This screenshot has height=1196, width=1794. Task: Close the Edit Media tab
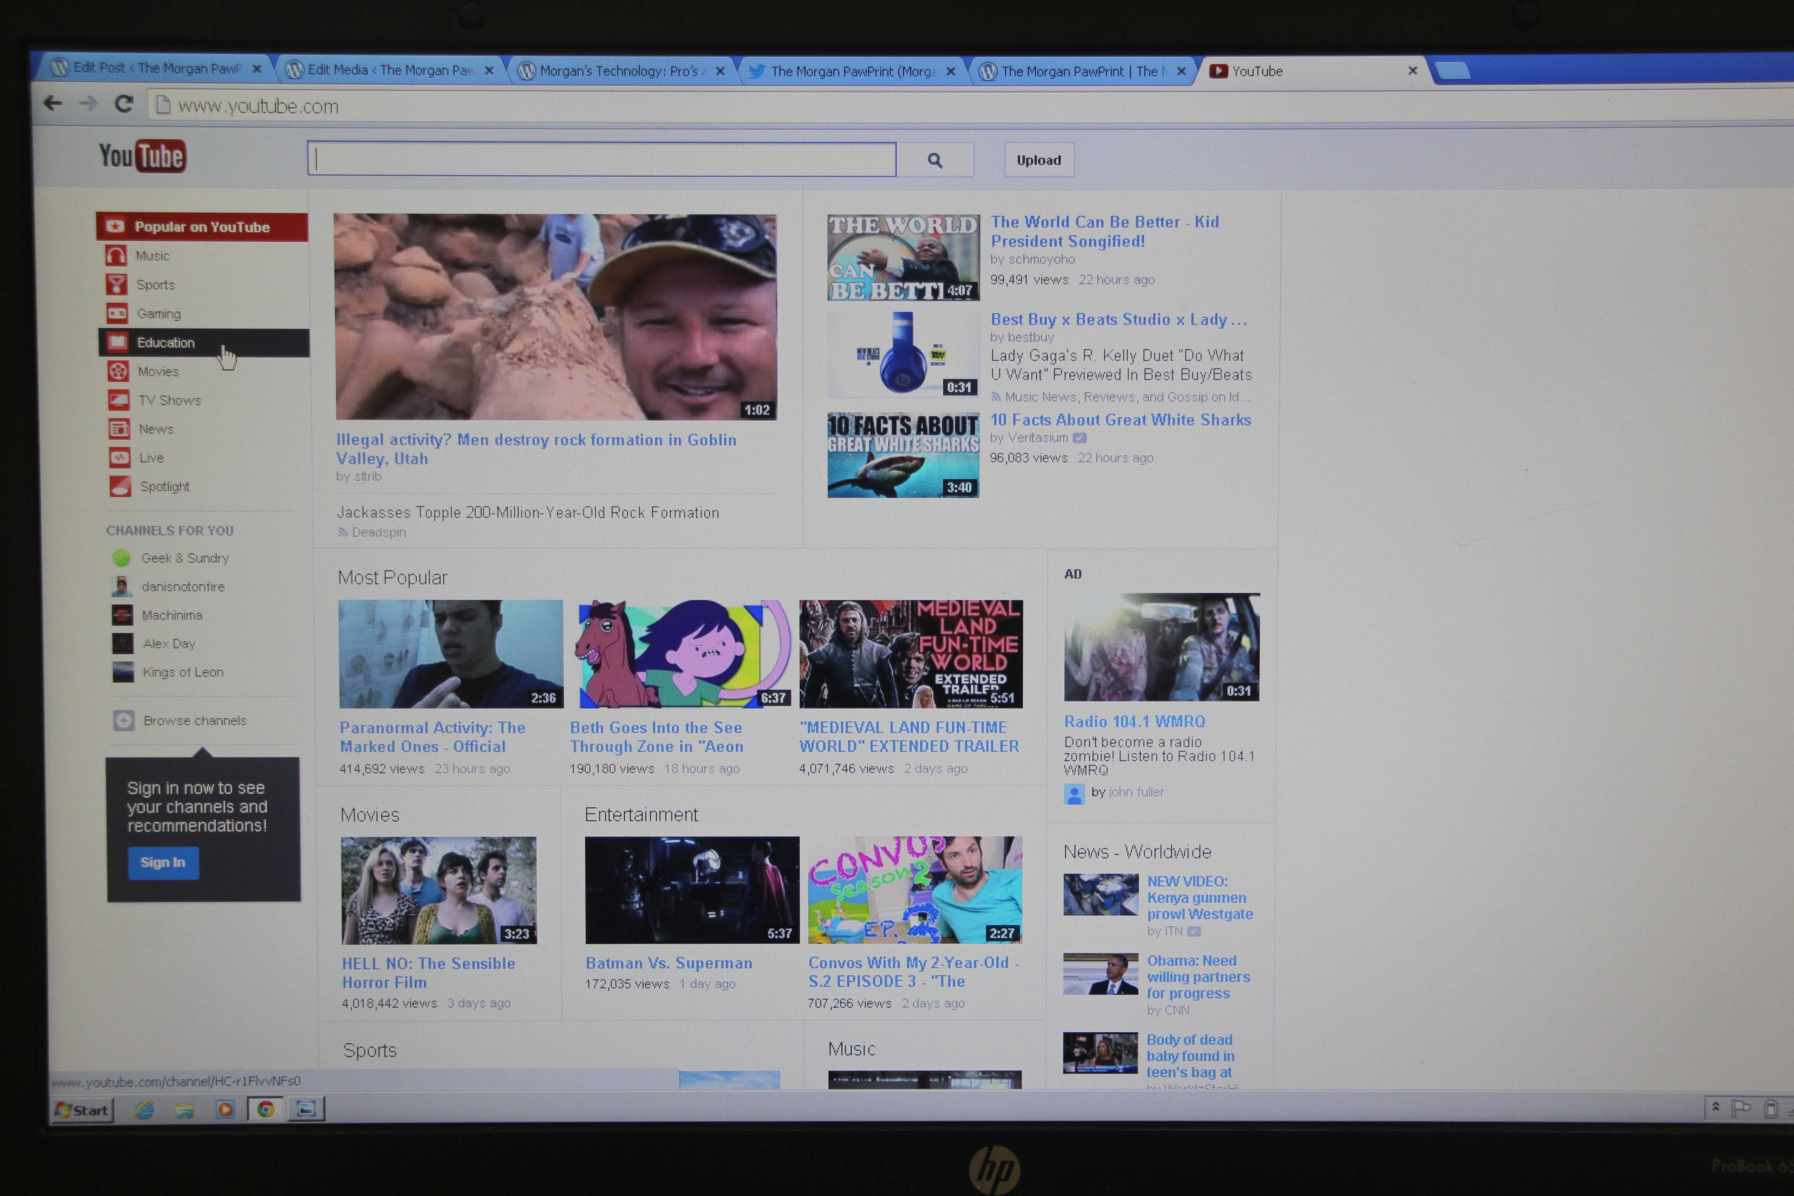pos(490,70)
